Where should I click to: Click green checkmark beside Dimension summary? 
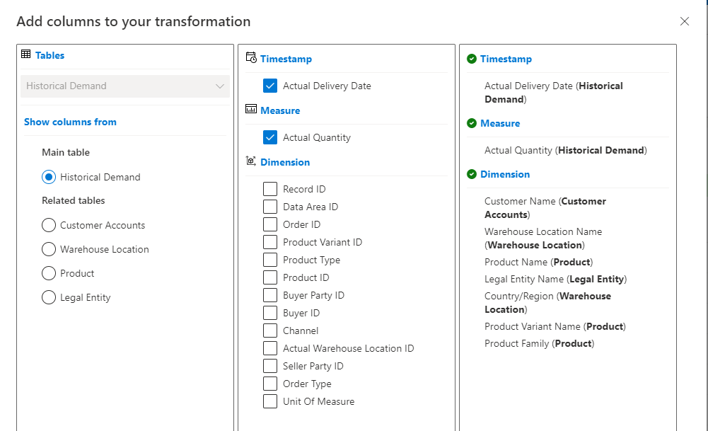[472, 174]
